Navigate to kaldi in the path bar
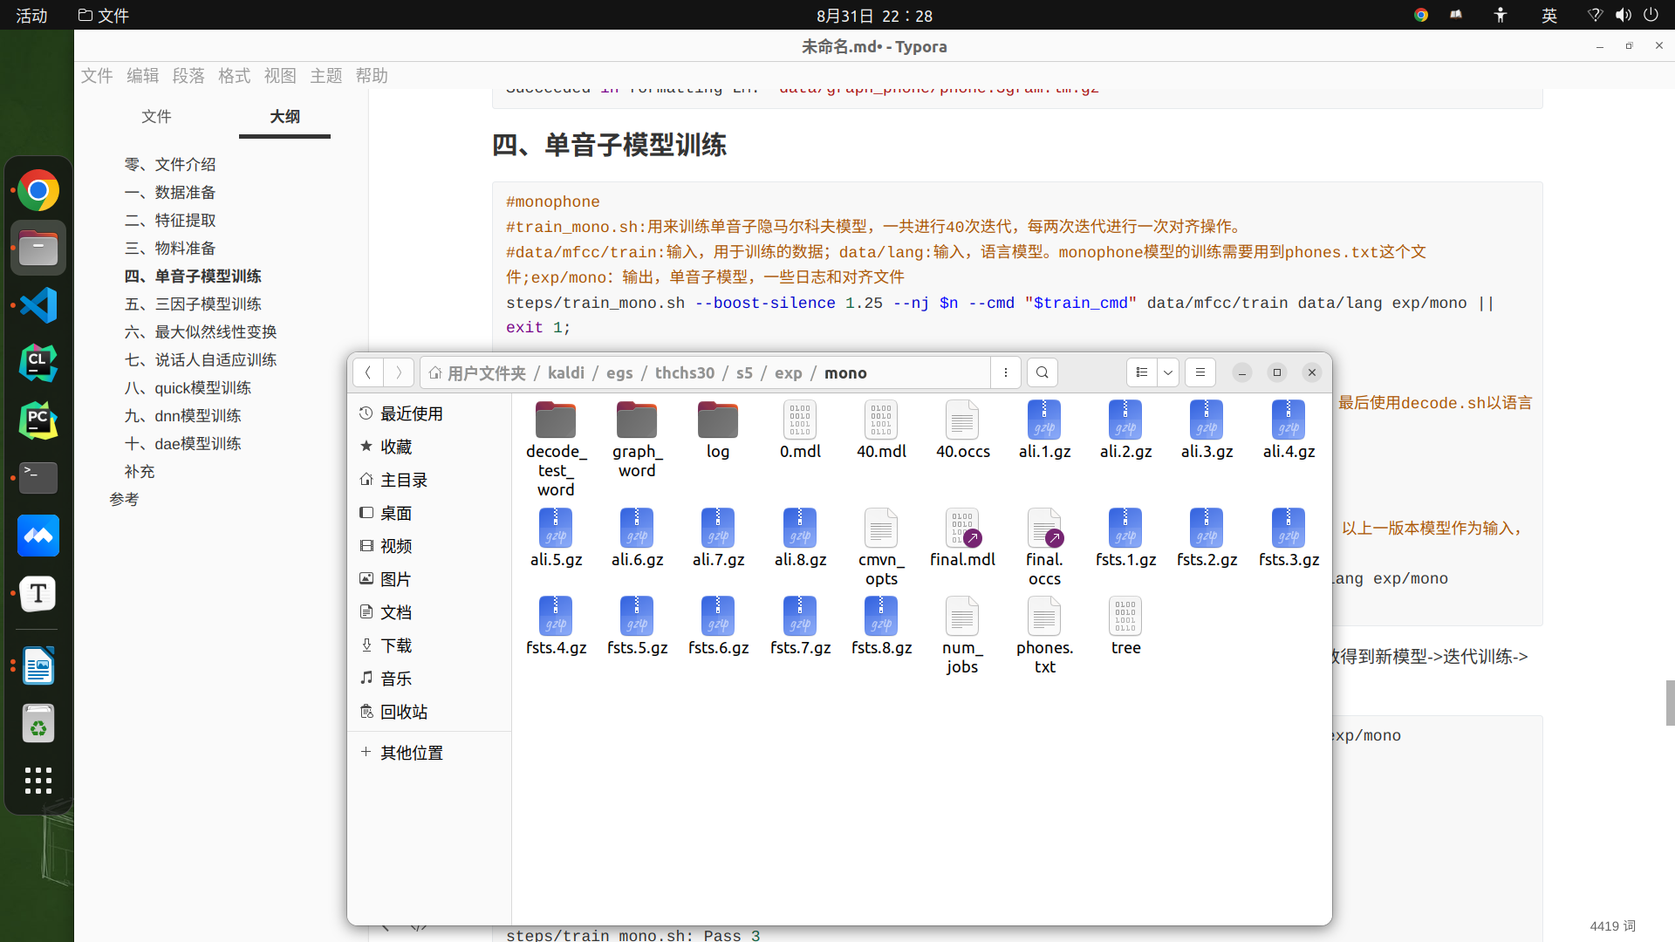The image size is (1675, 942). [566, 373]
